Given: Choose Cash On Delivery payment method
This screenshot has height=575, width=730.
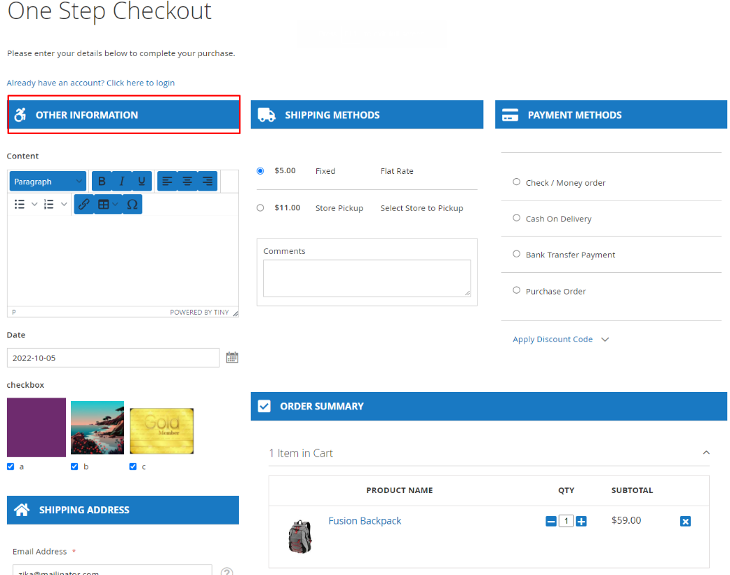Looking at the screenshot, I should point(517,218).
